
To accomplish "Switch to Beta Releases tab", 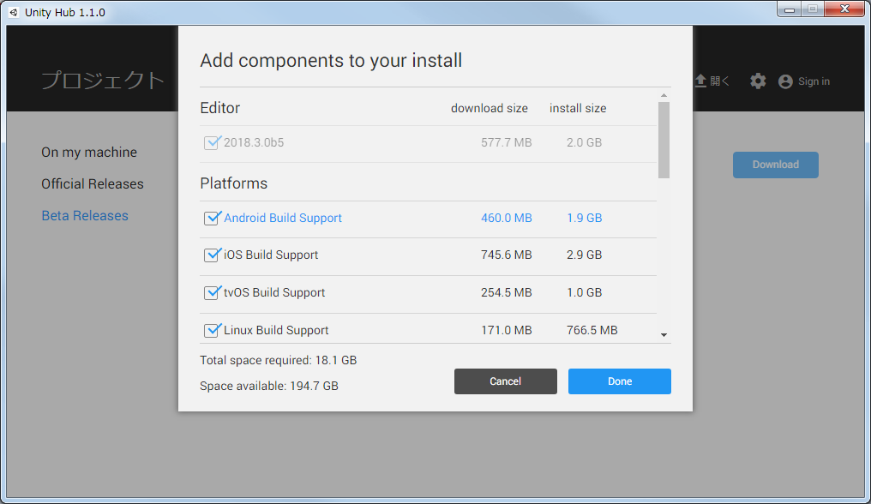I will click(85, 216).
